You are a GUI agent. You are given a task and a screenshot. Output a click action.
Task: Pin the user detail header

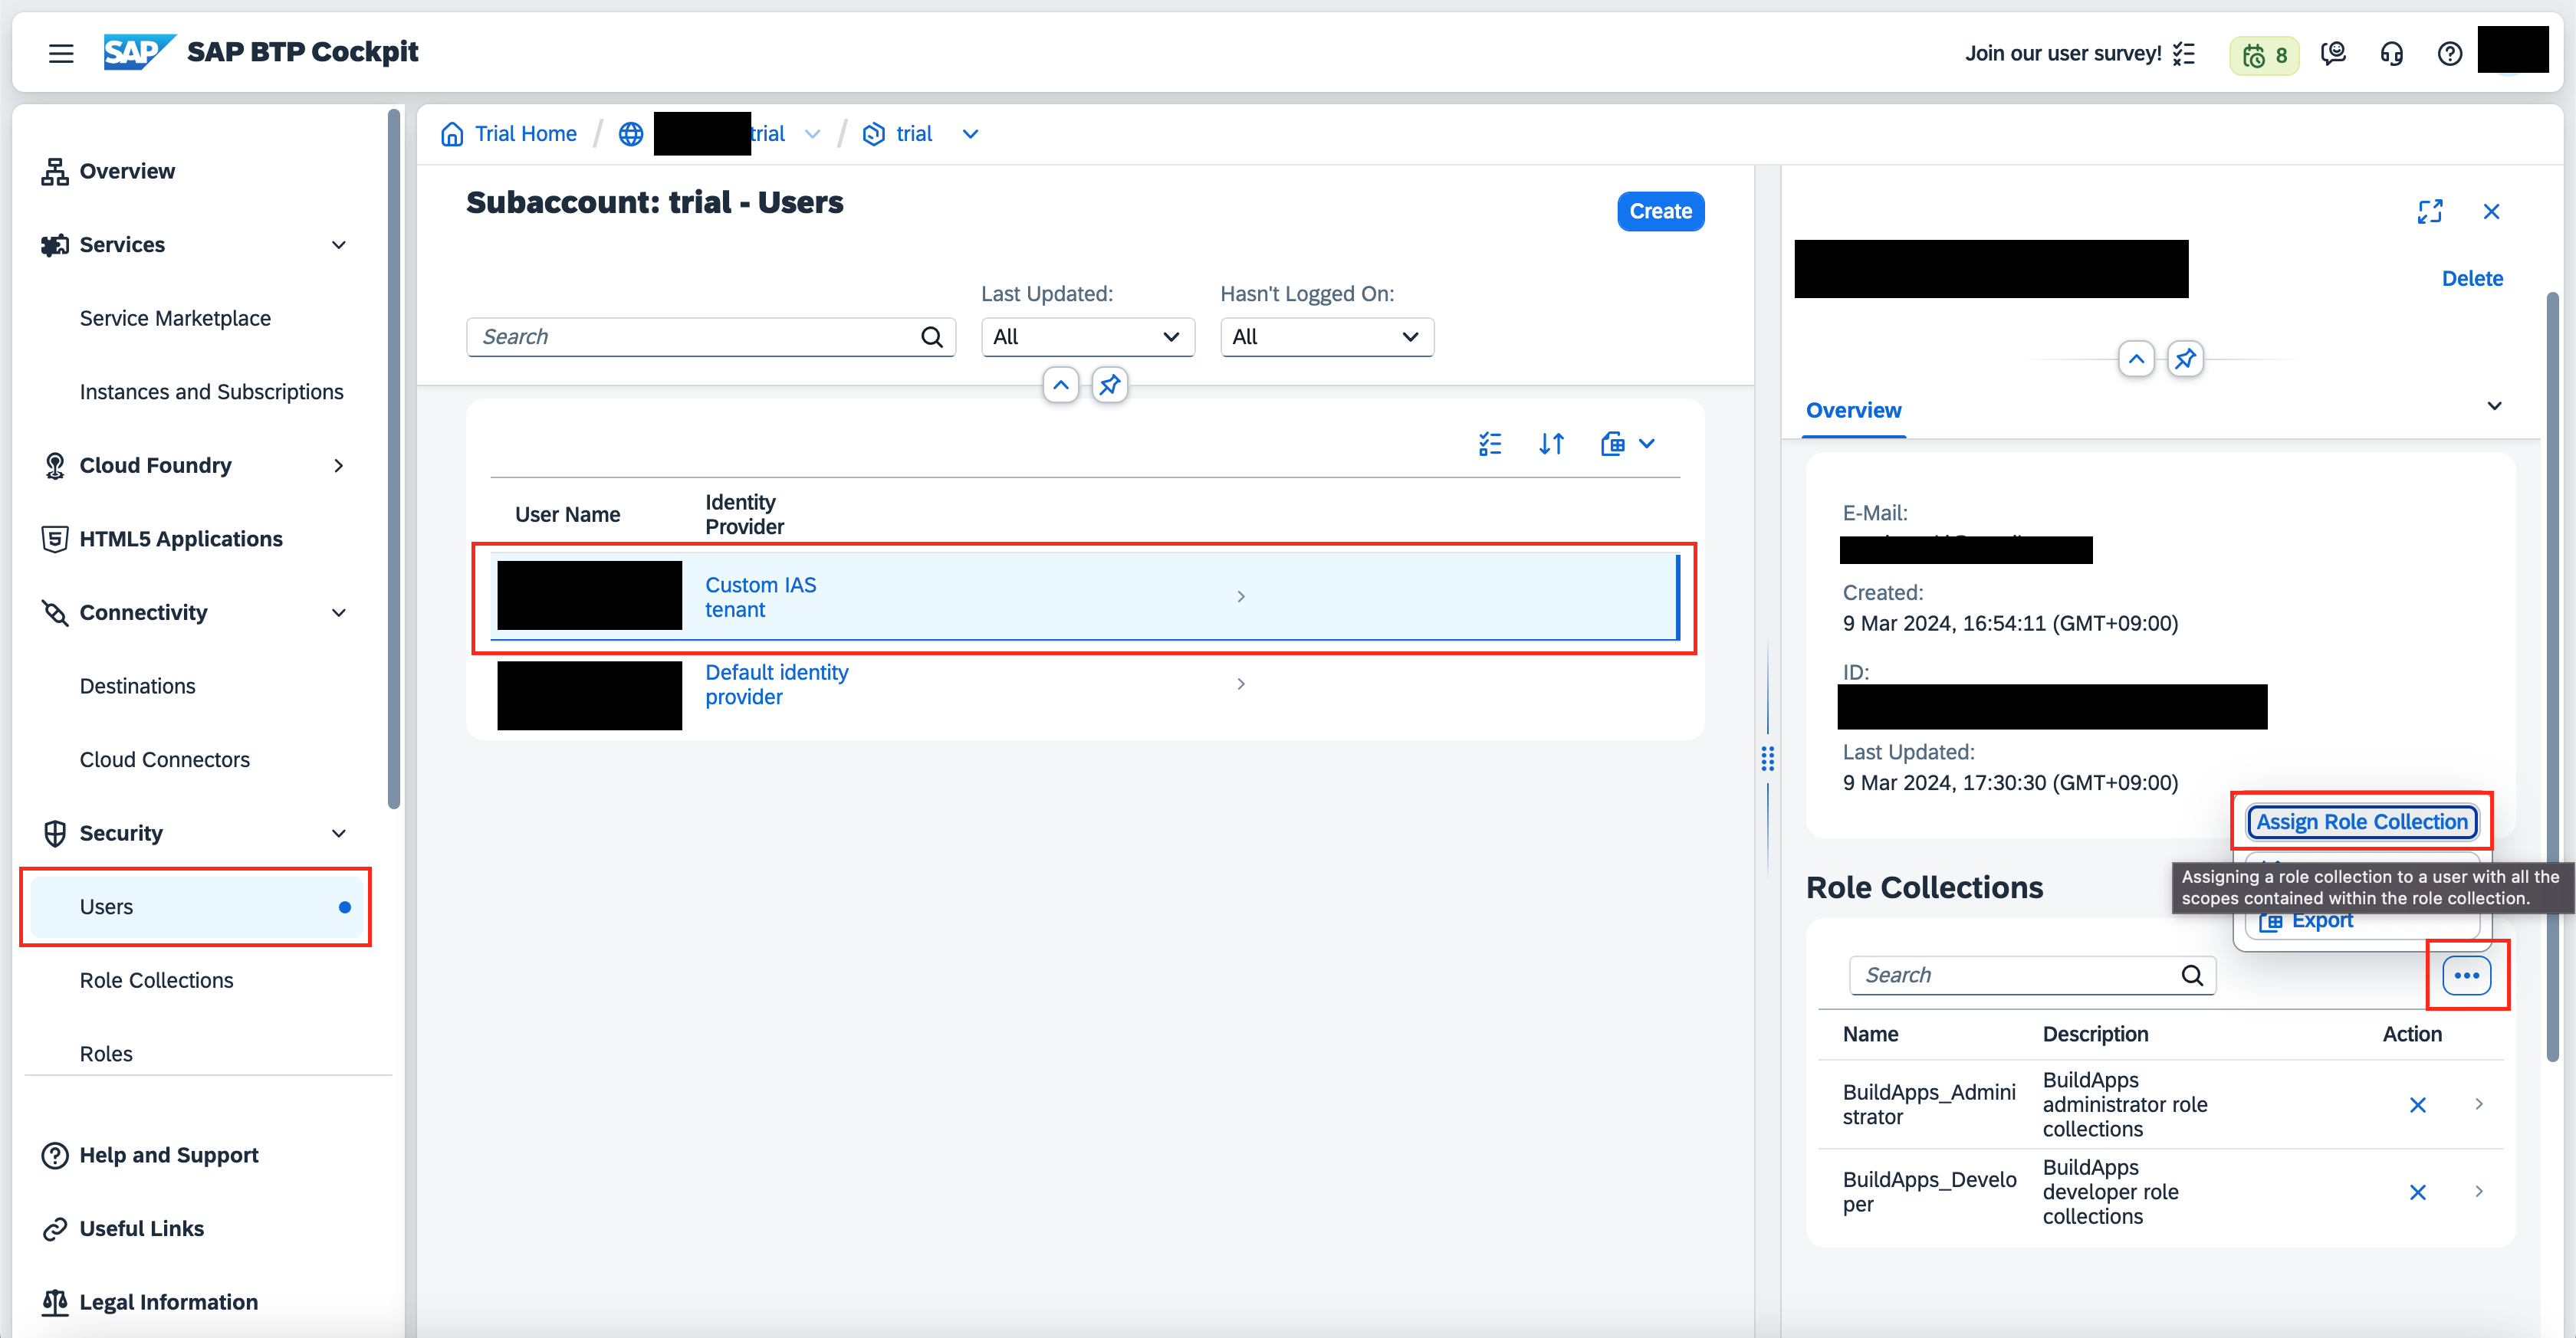click(x=2185, y=359)
